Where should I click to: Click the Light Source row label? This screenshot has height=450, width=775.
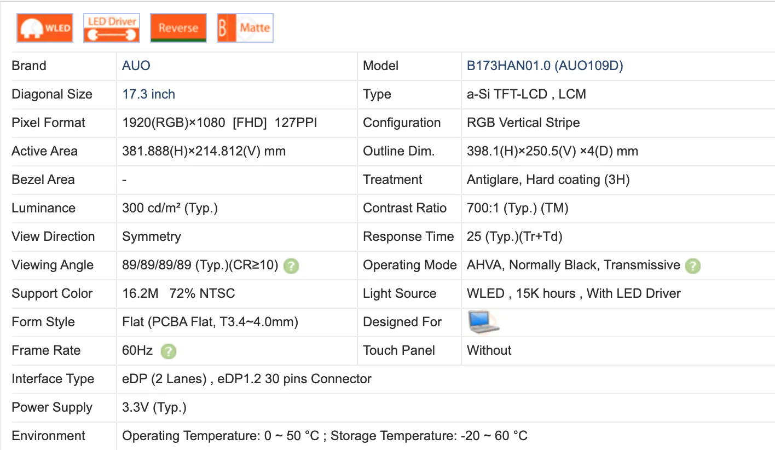pos(400,293)
